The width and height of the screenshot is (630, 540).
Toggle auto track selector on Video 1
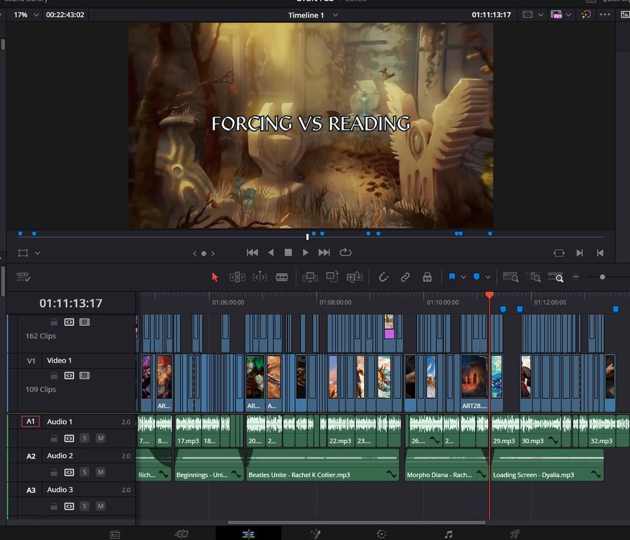69,375
